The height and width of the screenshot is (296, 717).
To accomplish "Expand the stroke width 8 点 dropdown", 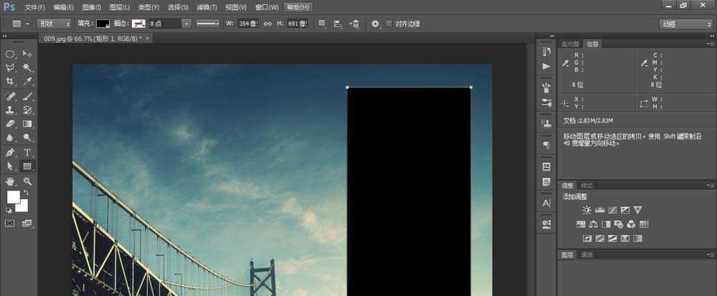I will coord(186,24).
